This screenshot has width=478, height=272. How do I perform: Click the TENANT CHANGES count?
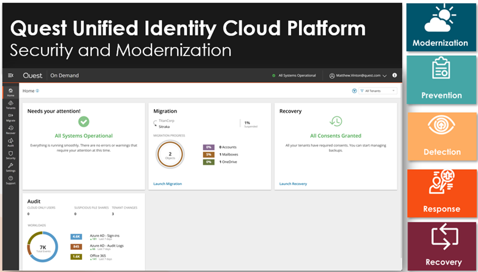[113, 214]
